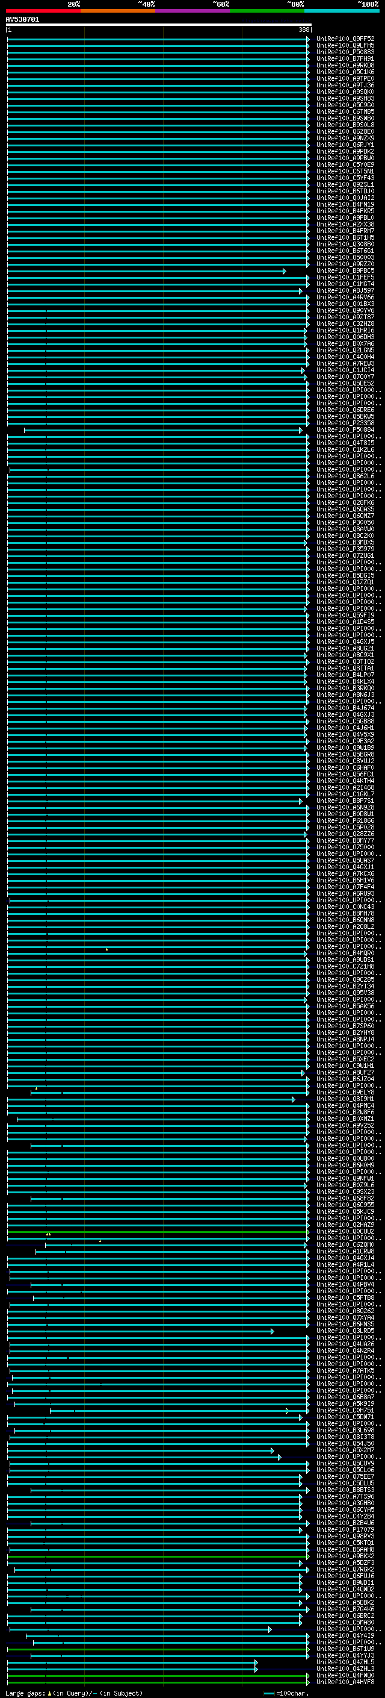Viewport: 385px width, 1698px height.
Task: Select label UniRef100_C5YF43
Action: (x=345, y=178)
